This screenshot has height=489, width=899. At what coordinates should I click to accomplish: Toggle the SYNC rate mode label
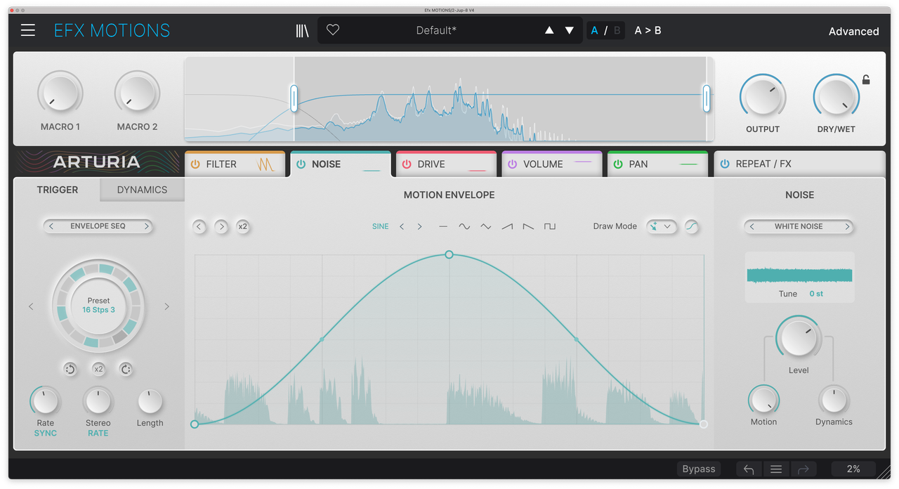pyautogui.click(x=46, y=433)
